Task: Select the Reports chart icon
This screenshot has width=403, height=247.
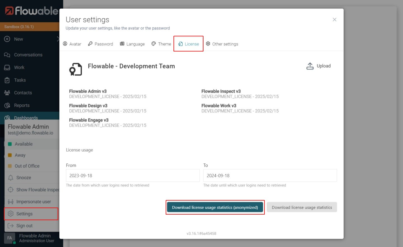Action: [7, 105]
